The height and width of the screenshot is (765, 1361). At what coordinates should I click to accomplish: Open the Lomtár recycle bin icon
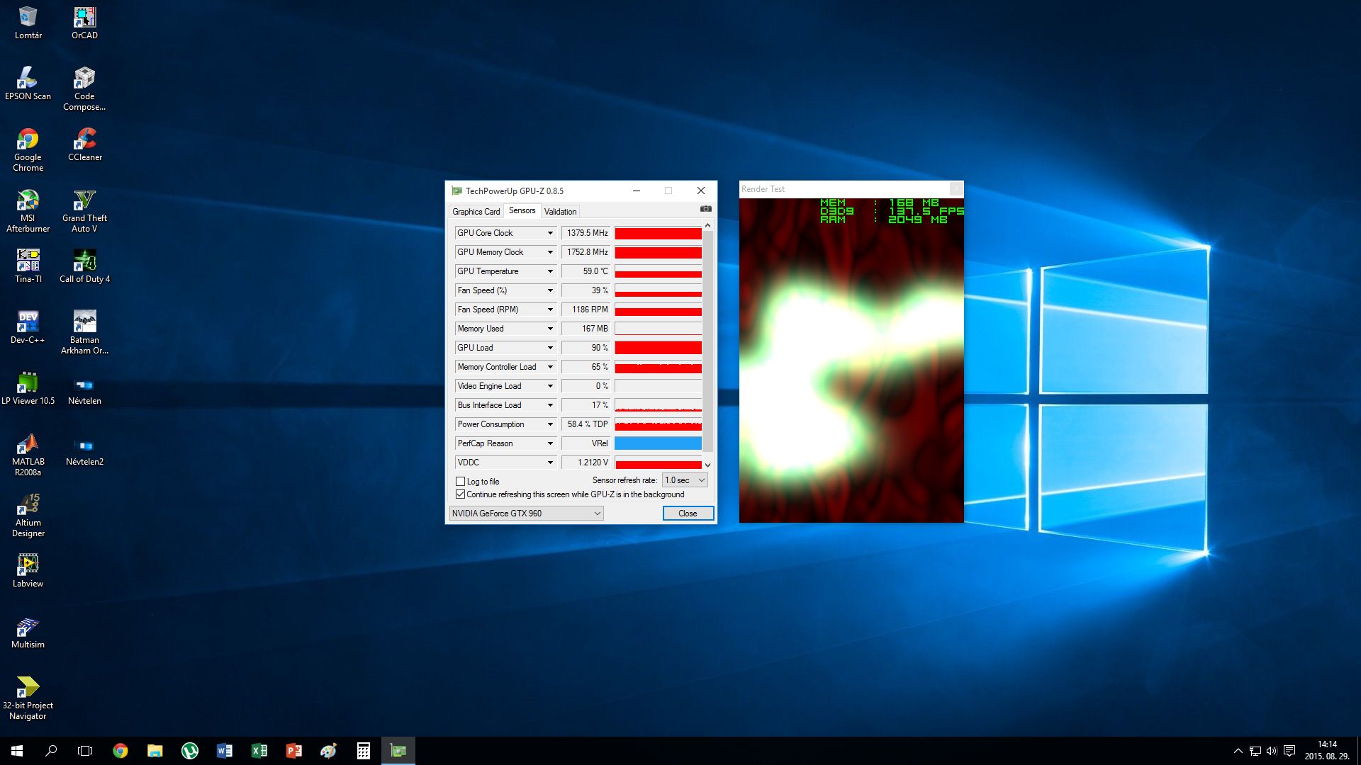(x=28, y=22)
